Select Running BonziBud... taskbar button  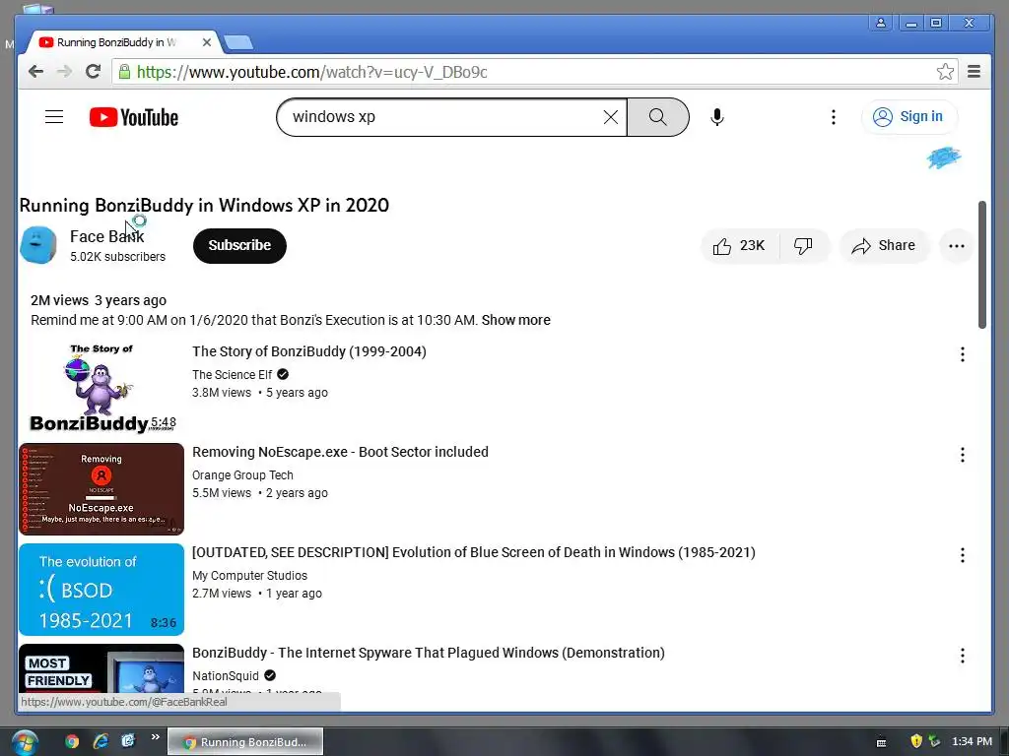pos(245,742)
